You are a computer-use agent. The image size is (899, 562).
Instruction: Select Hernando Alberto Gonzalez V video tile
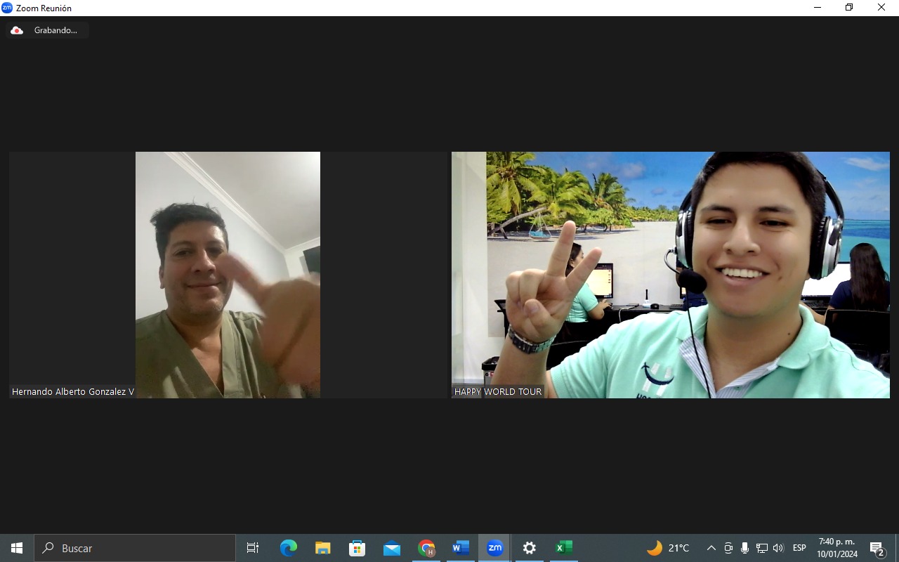[x=228, y=275]
